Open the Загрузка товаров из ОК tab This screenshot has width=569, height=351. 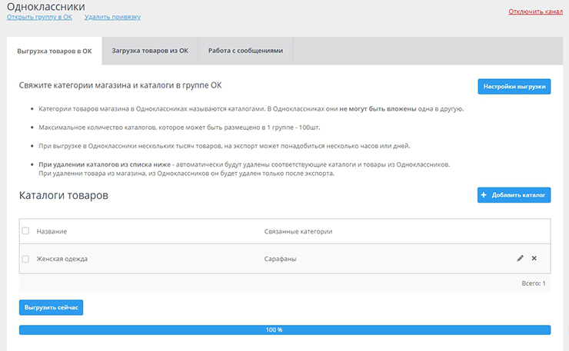(150, 51)
